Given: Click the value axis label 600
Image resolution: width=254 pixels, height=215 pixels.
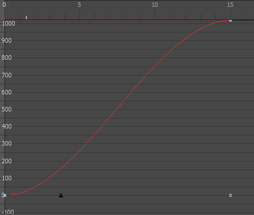Looking at the screenshot, I should tap(6, 92).
